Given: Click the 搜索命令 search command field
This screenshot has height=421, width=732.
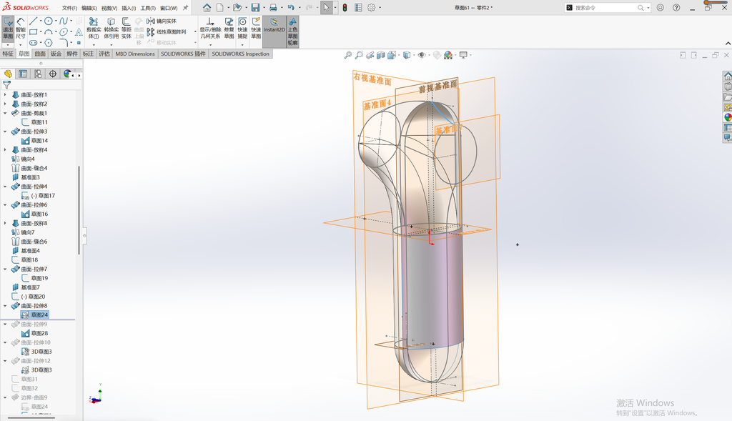Looking at the screenshot, I should pyautogui.click(x=605, y=7).
